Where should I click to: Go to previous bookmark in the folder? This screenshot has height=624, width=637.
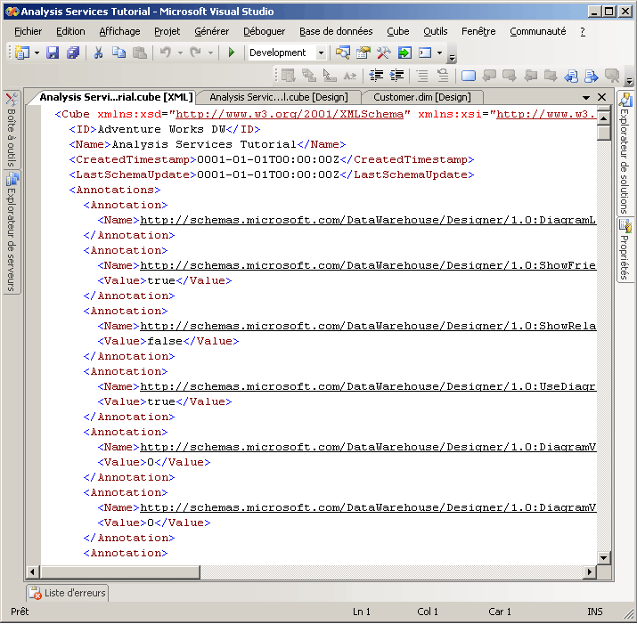pos(530,76)
